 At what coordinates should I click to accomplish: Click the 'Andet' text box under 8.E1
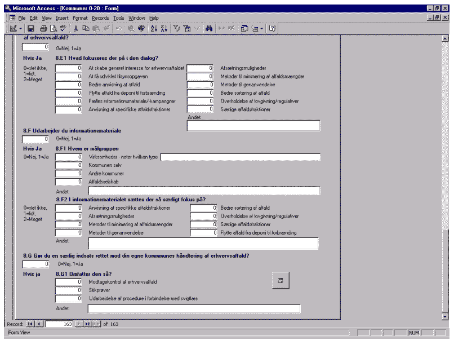point(253,126)
